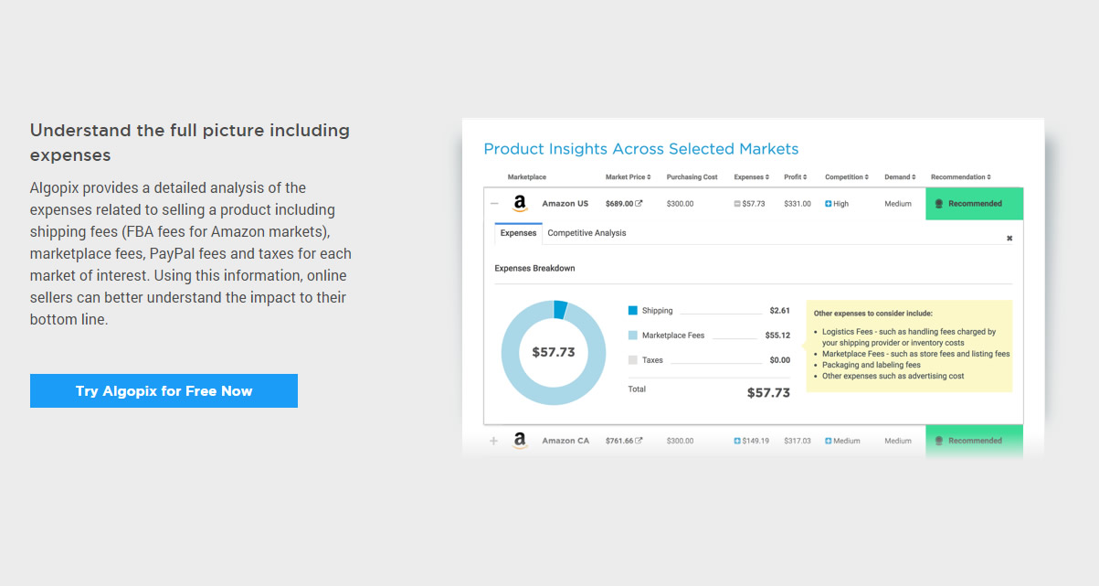Viewport: 1099px width, 586px height.
Task: Click the Purchasing Cost column header
Action: 692,177
